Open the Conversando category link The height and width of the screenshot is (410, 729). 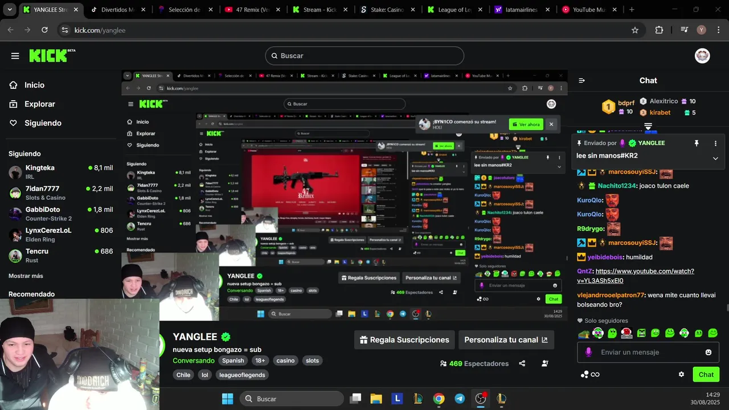pos(194,360)
